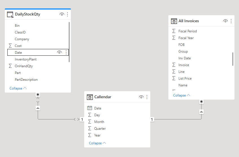Click sigma icon beside Invoice field

[x=174, y=65]
